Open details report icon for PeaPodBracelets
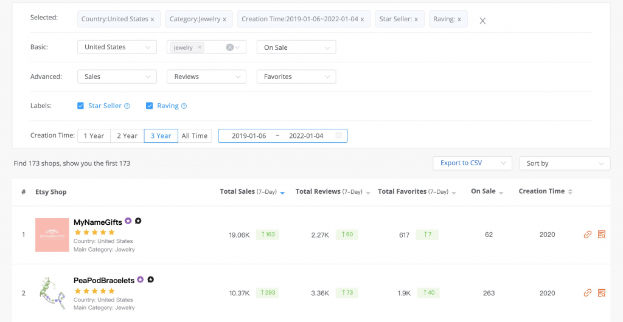 (x=602, y=293)
